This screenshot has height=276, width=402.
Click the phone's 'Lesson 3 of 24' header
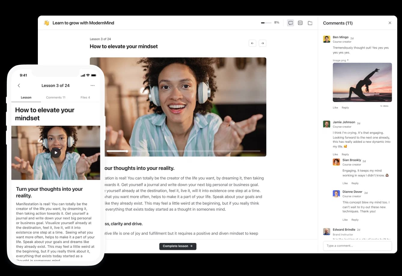pos(56,85)
